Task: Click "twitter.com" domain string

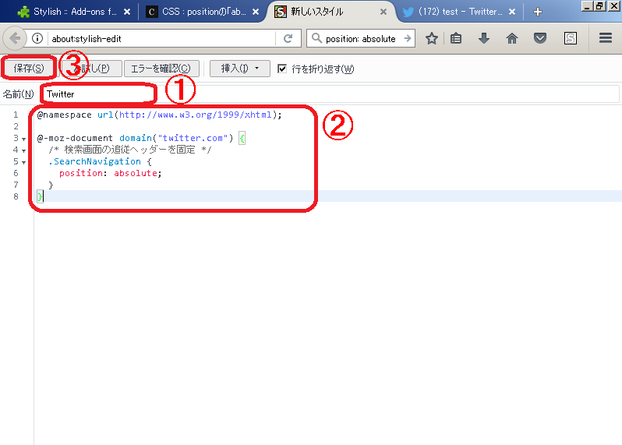Action: pos(193,138)
